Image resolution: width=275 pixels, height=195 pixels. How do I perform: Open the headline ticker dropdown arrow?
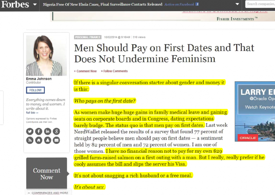pos(237,4)
